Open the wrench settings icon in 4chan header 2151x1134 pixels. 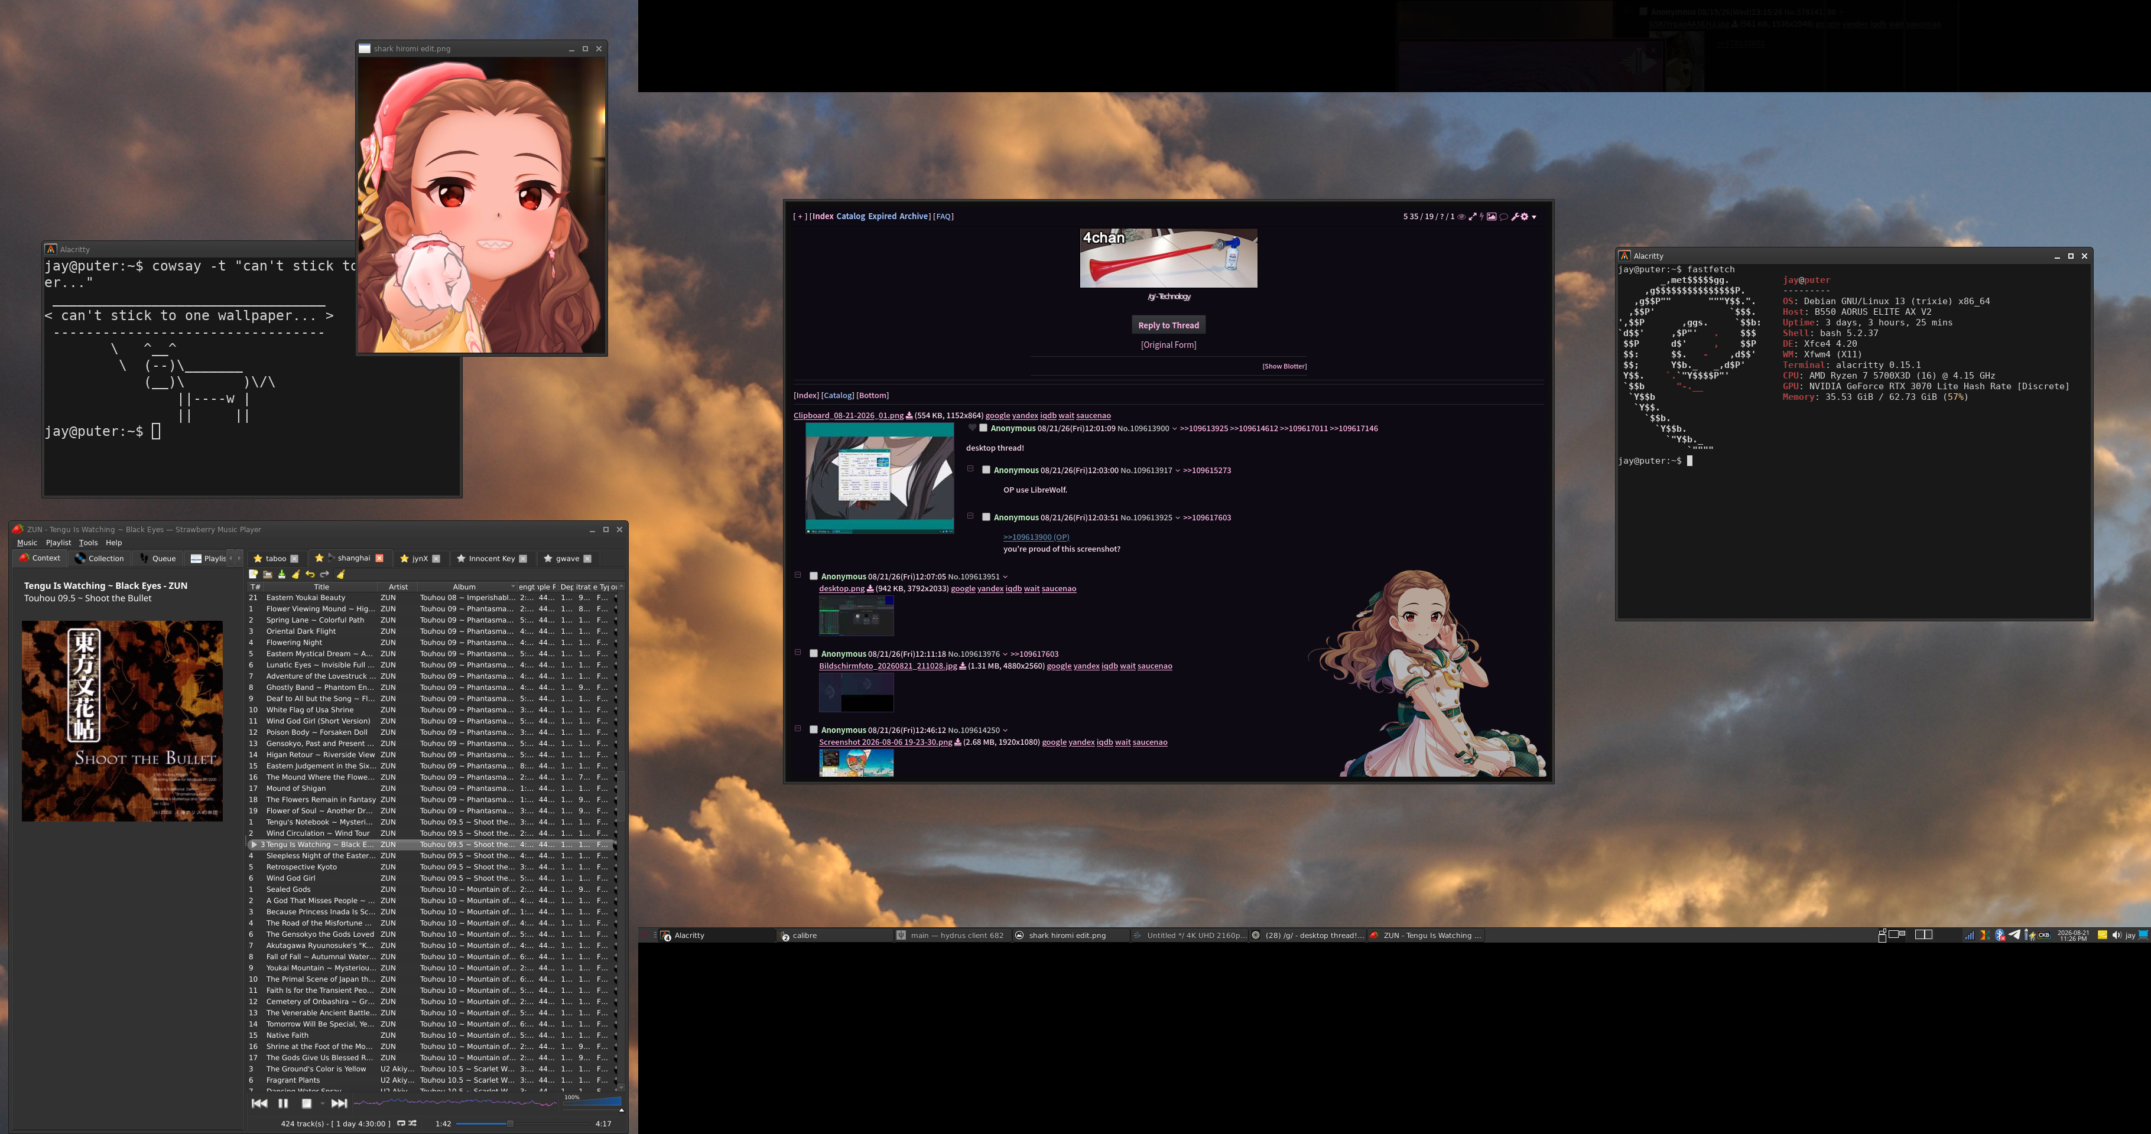[1515, 217]
